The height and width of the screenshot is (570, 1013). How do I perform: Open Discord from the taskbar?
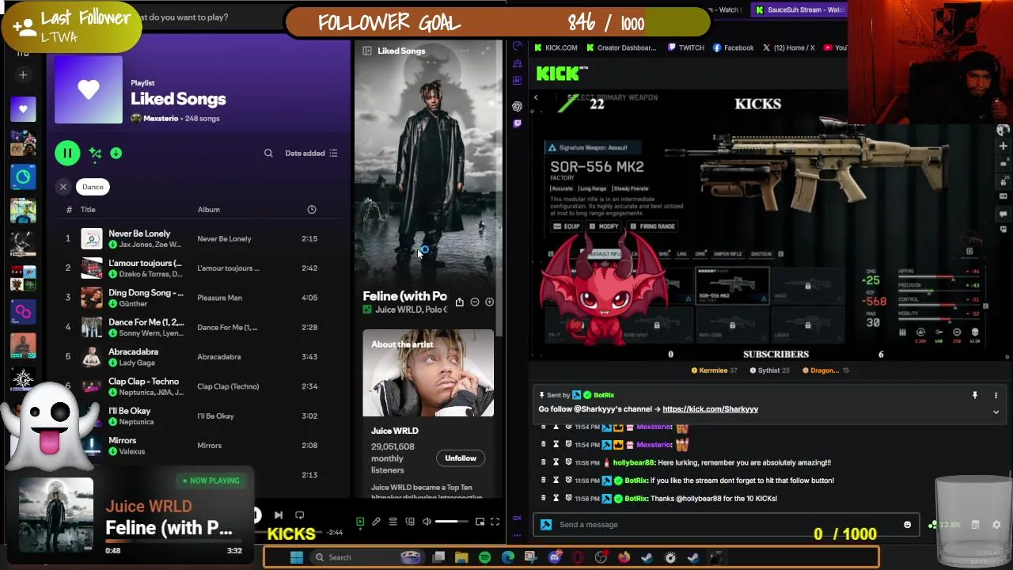554,557
